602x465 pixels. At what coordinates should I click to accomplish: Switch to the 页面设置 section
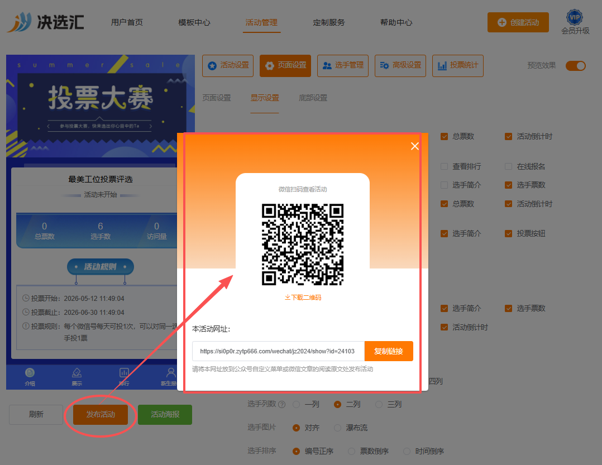(x=285, y=66)
